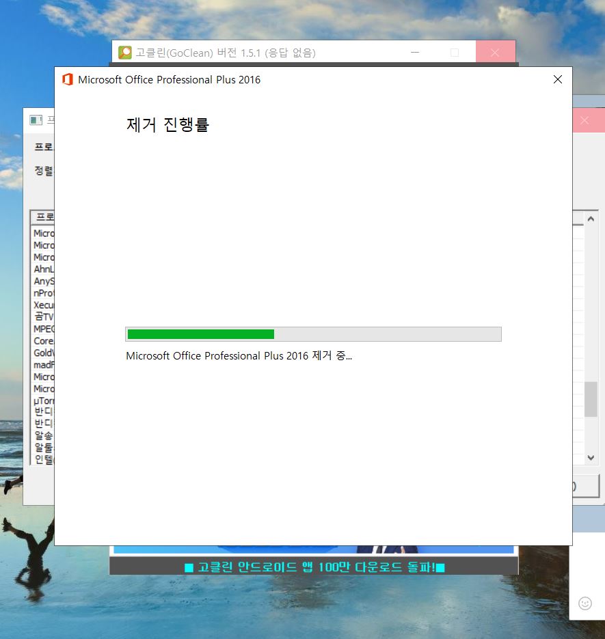Close the program removal window behind

[586, 120]
